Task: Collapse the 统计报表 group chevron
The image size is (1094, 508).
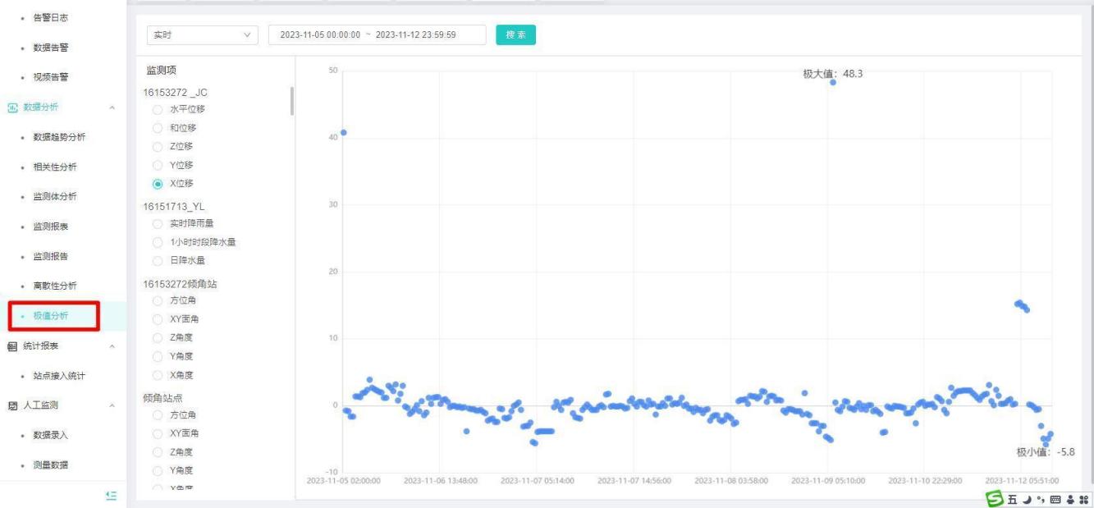Action: [112, 346]
